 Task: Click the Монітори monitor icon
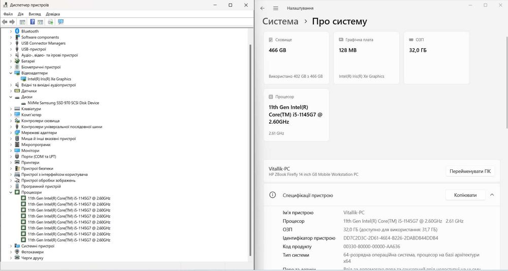(x=17, y=150)
